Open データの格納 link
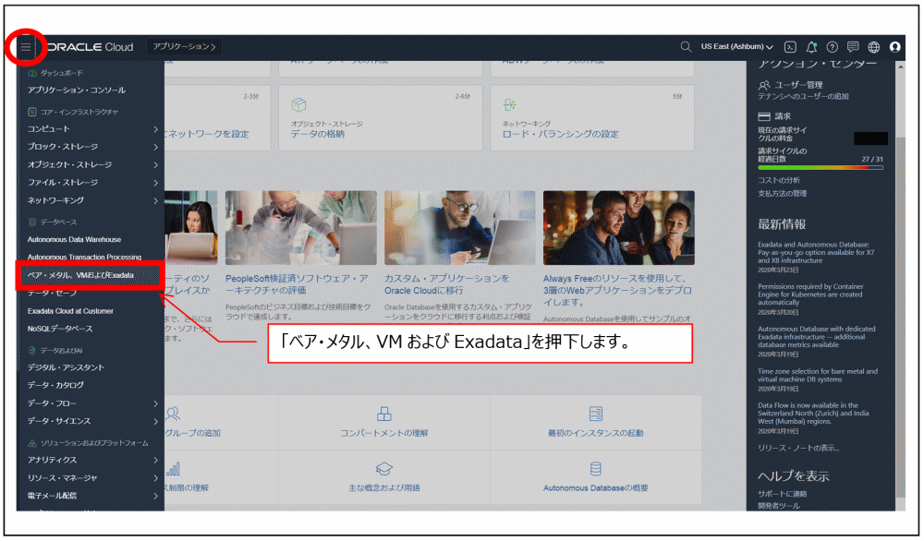This screenshot has height=541, width=924. pyautogui.click(x=318, y=134)
